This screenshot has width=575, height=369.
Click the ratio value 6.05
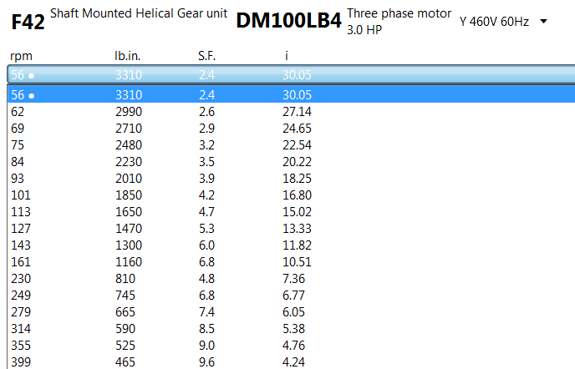coord(293,312)
